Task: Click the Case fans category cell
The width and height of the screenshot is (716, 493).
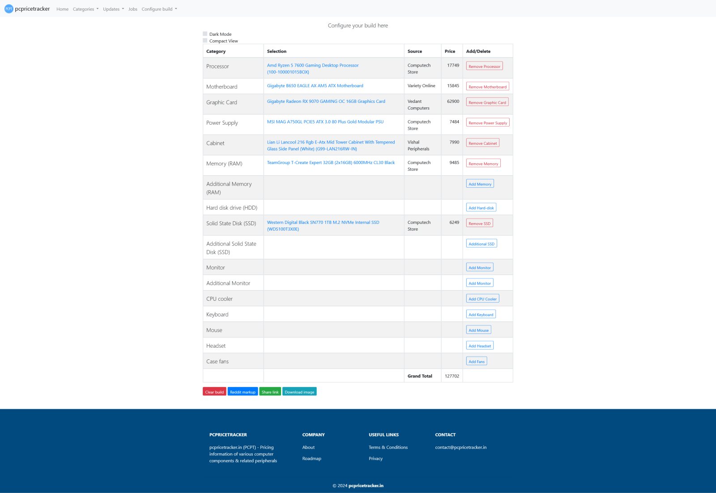Action: tap(233, 361)
